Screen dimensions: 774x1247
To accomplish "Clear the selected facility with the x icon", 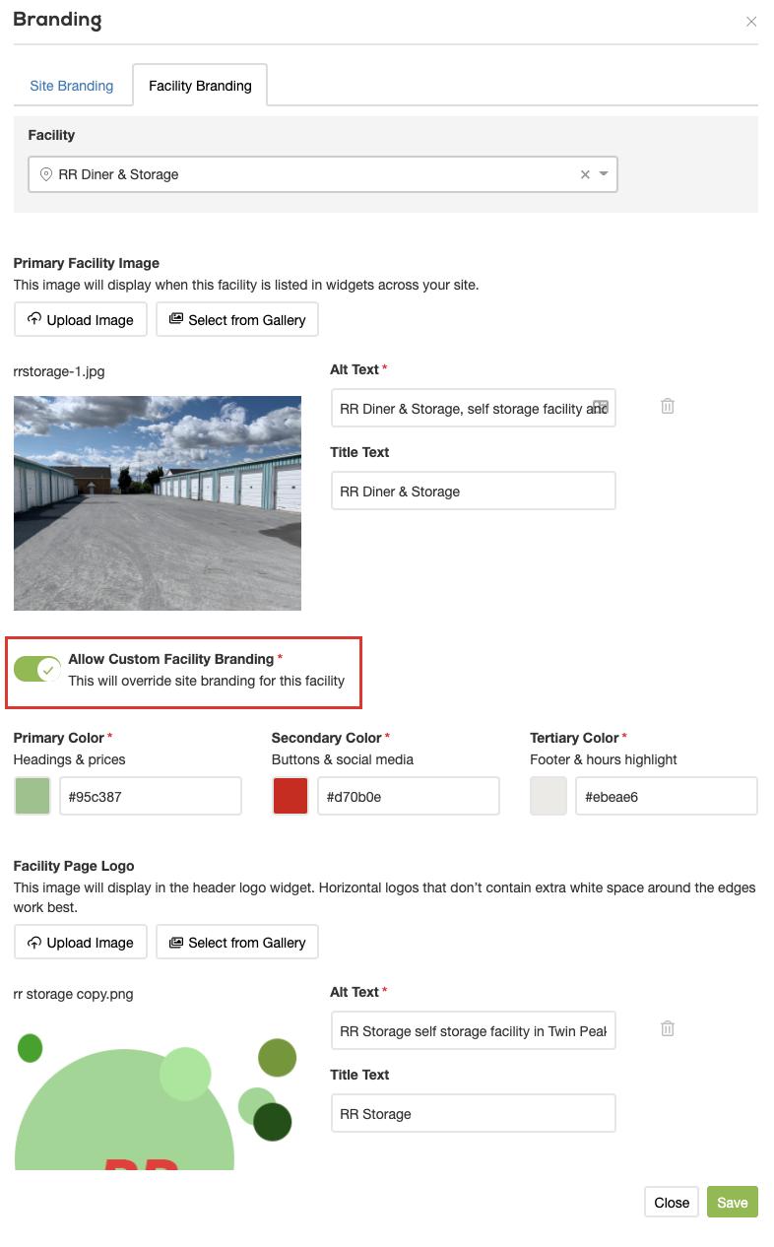I will point(585,174).
